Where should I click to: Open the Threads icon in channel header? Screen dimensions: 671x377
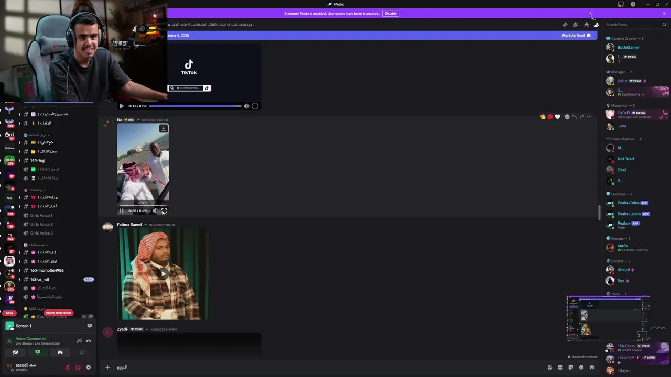click(x=565, y=25)
